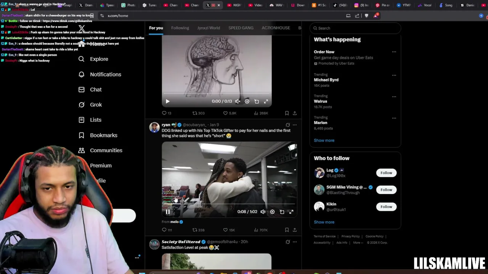Enter fullscreen on brain sketch video
Image resolution: width=488 pixels, height=274 pixels.
(266, 101)
